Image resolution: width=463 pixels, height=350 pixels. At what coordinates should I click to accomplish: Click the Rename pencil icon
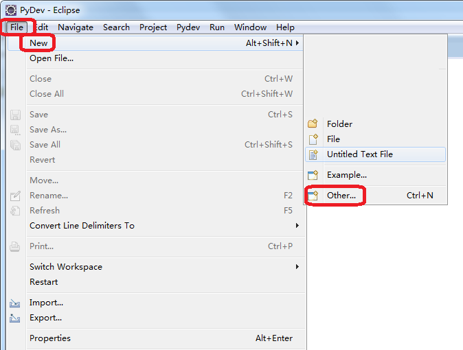(15, 196)
